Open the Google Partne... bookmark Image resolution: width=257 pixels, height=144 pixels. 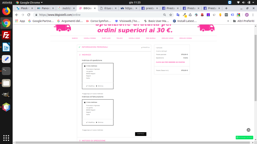[41, 21]
